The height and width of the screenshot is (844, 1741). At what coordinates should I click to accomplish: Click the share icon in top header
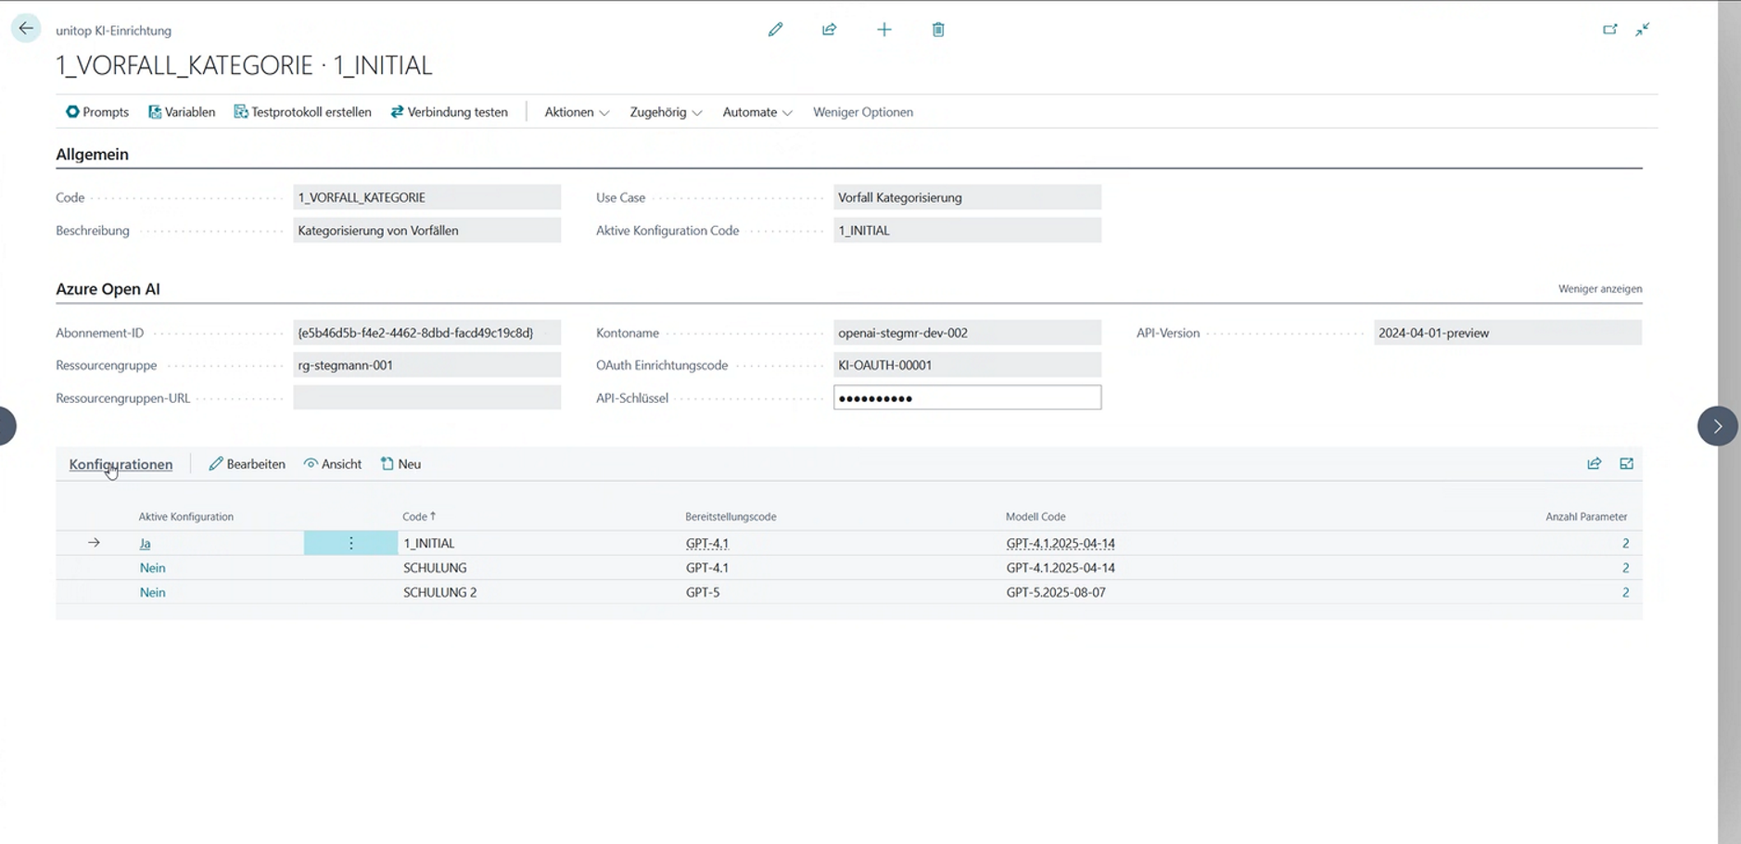point(829,30)
